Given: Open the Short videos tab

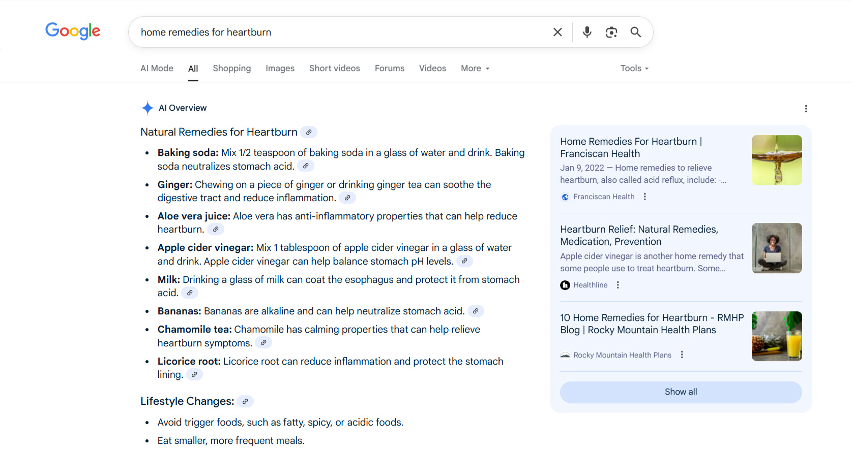Looking at the screenshot, I should click(x=335, y=68).
